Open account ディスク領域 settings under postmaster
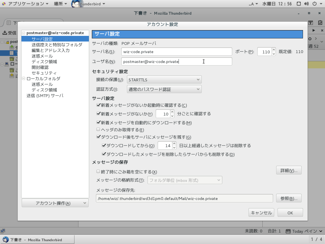 [44, 62]
